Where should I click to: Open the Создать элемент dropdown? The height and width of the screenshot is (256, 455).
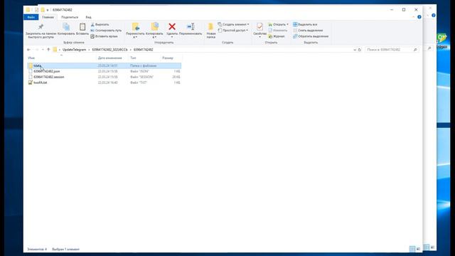248,24
